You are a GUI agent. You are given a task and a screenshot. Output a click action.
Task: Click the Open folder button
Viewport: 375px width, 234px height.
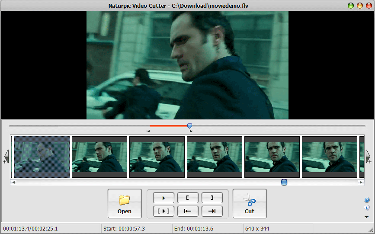(125, 204)
